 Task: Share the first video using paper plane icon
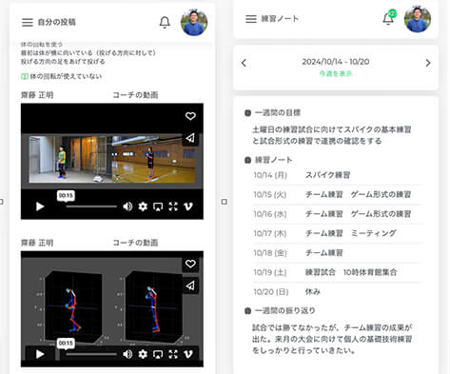point(190,138)
